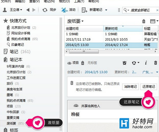Click the forward navigation arrow

[x=34, y=10]
